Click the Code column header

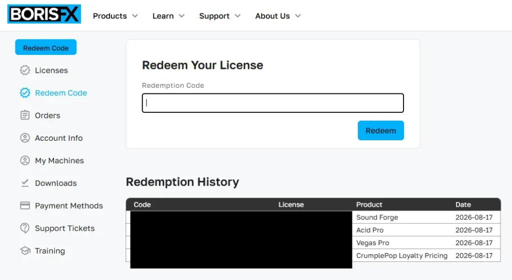(142, 204)
